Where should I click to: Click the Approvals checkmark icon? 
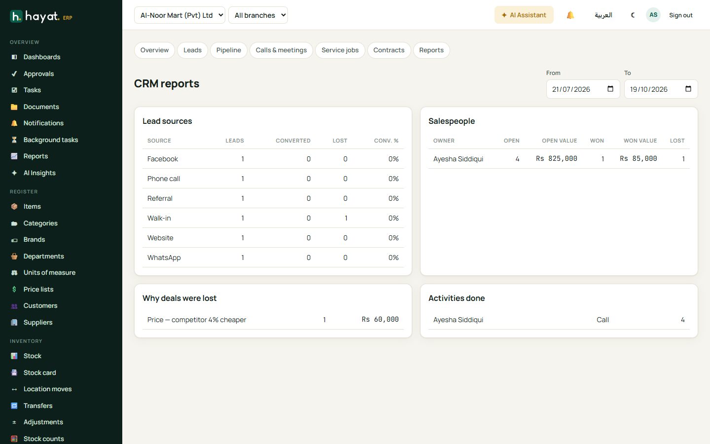(x=14, y=74)
